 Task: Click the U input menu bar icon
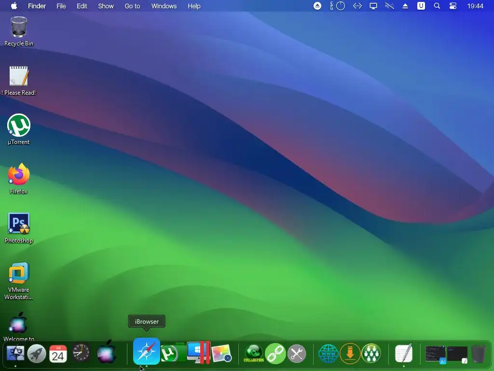click(x=421, y=6)
